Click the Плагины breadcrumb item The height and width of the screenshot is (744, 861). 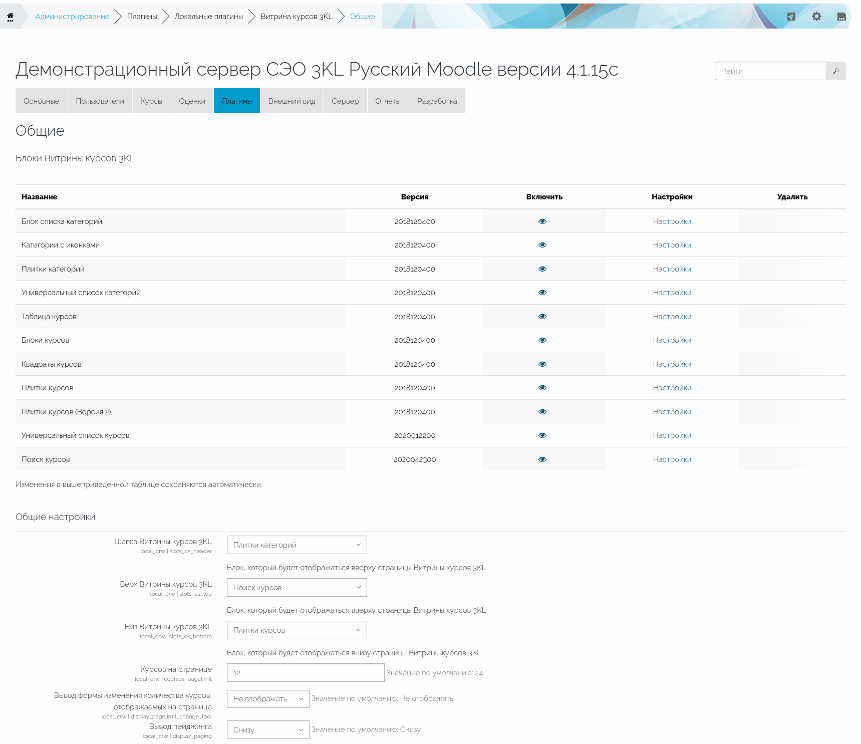(x=142, y=17)
